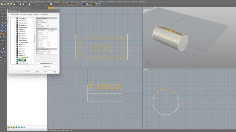Click the red car icon in toolbar
Image resolution: width=236 pixels, height=132 pixels.
(x=54, y=4)
